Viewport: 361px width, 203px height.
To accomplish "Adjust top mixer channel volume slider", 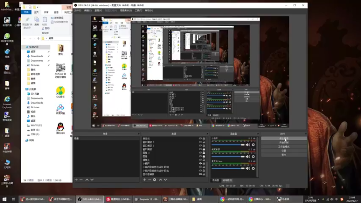I will click(x=228, y=145).
